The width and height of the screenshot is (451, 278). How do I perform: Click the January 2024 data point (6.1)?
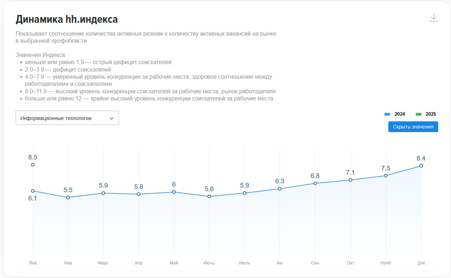[x=33, y=191]
